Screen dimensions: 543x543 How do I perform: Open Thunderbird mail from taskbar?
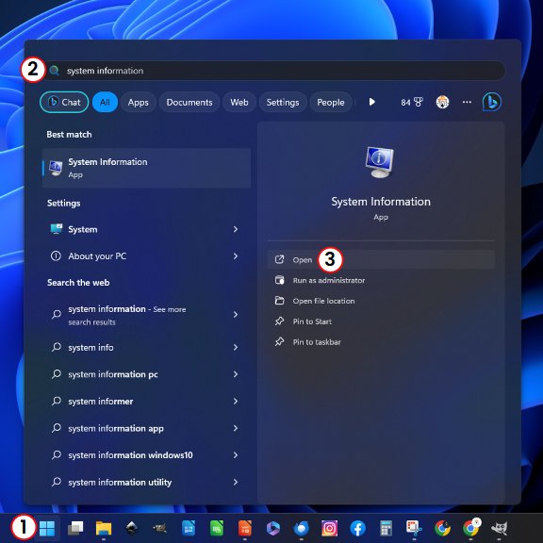(x=302, y=529)
